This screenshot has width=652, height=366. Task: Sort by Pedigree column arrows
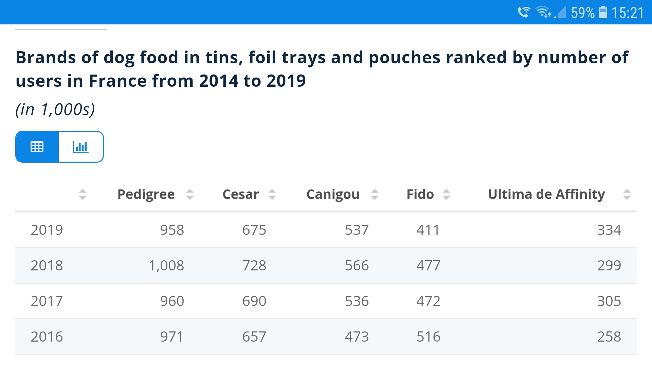(190, 195)
